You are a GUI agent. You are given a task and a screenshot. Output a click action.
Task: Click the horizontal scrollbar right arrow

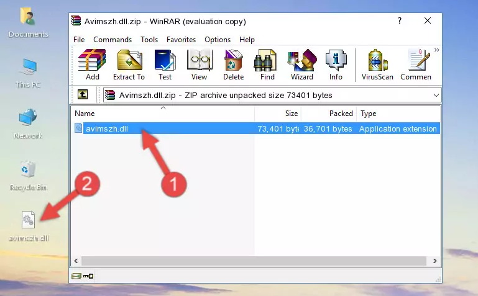pos(435,261)
